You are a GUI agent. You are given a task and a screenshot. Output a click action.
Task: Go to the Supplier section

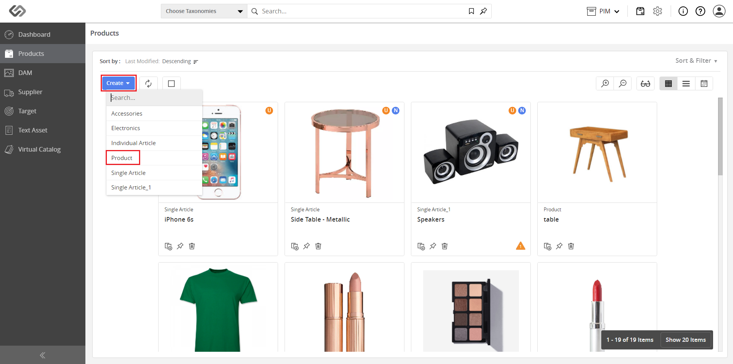pyautogui.click(x=43, y=92)
